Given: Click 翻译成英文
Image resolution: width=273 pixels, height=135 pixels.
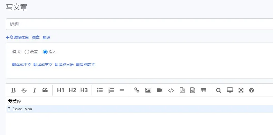Looking at the screenshot, I should [x=43, y=65].
